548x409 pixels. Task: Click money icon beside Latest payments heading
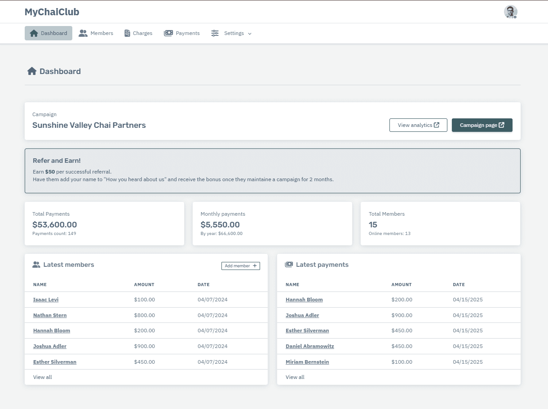(289, 265)
